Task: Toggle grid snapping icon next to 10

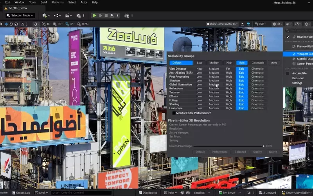Action: (55, 24)
